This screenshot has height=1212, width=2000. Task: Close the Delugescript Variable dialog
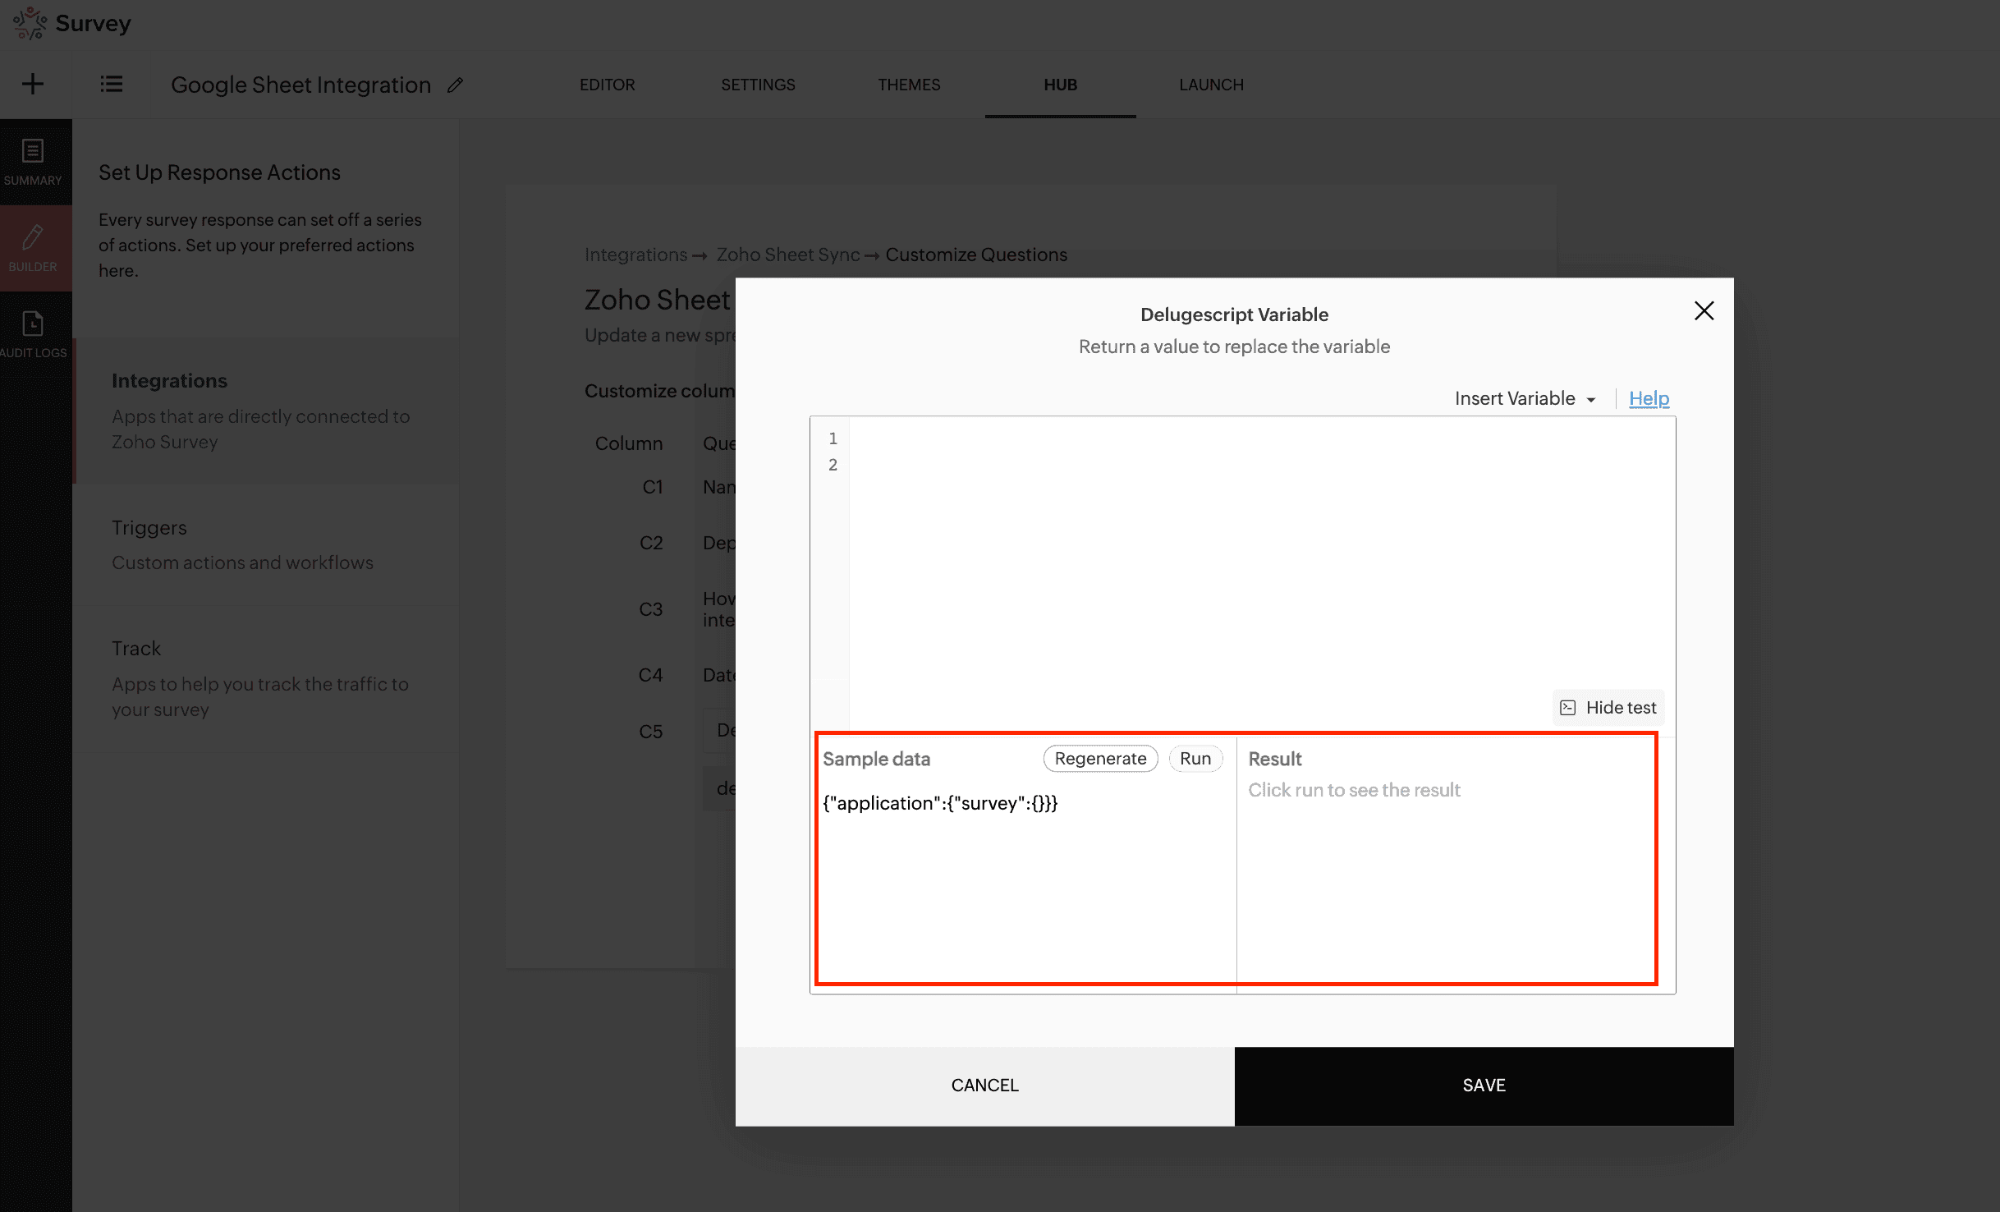point(1704,310)
